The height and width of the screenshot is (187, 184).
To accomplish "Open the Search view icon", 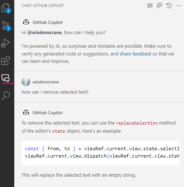I will click(5, 96).
